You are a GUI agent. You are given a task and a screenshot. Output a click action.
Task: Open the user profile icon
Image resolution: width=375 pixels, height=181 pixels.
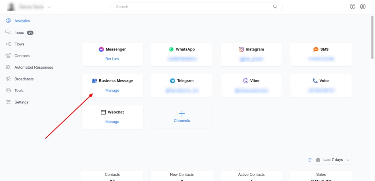363,7
